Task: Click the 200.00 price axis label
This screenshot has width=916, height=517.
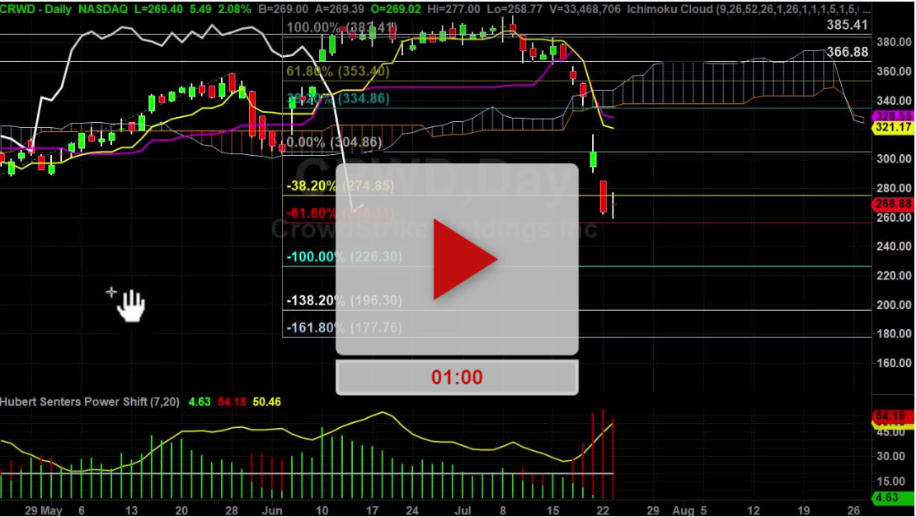Action: (894, 305)
